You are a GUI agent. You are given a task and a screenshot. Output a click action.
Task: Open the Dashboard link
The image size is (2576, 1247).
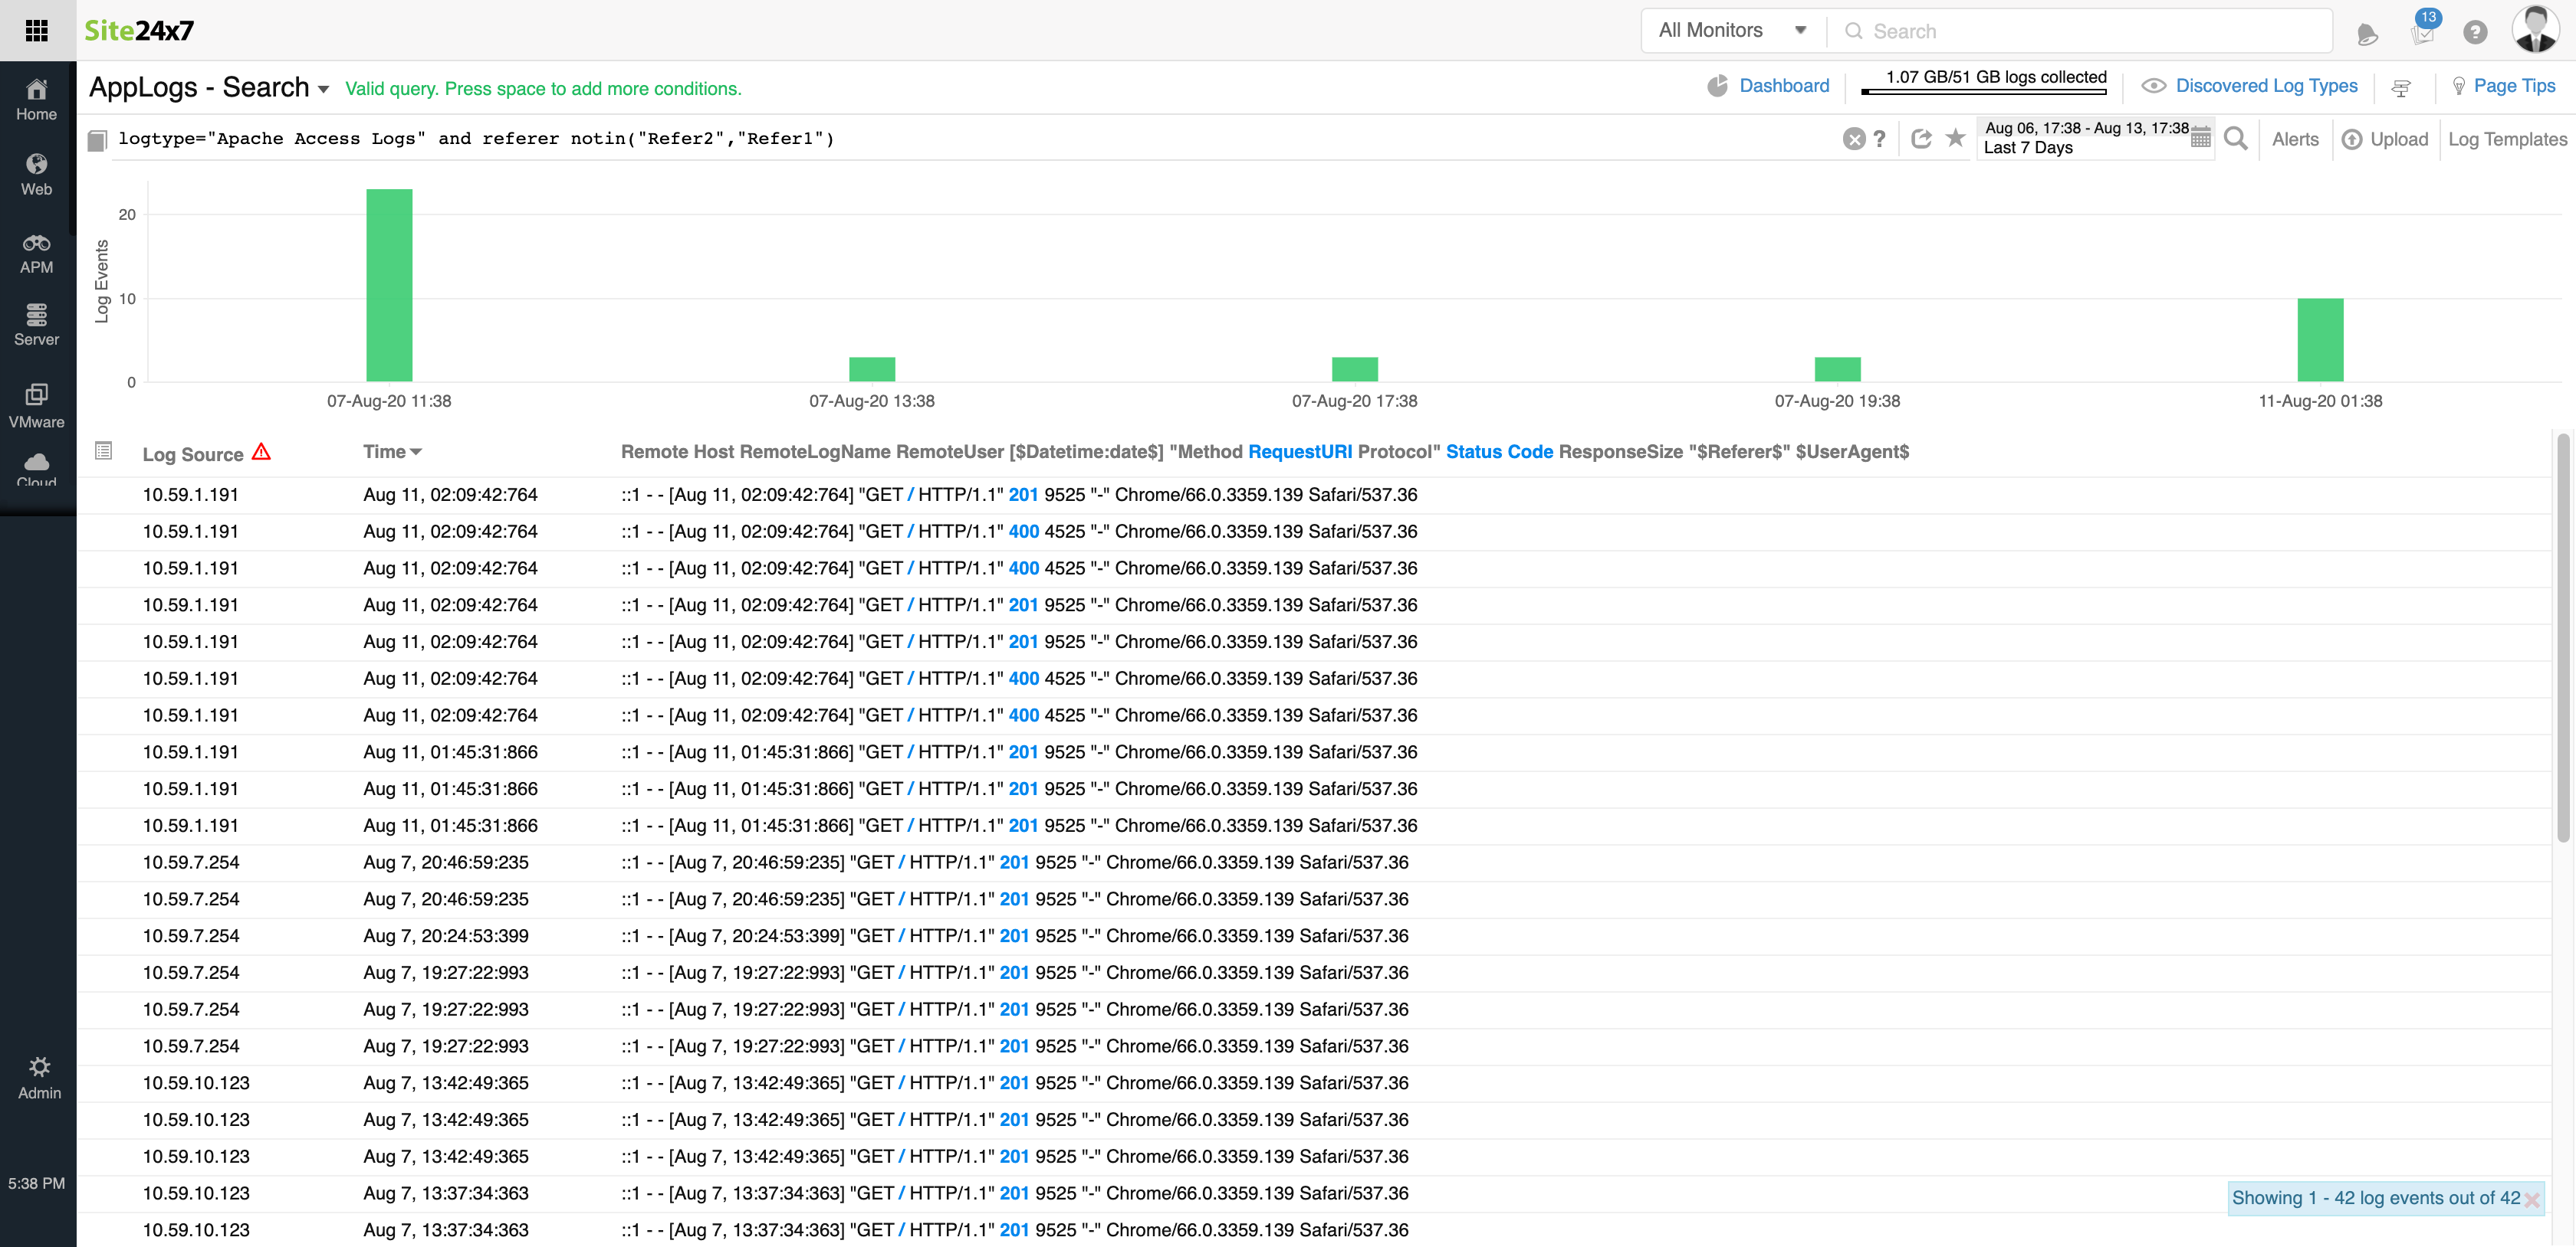coord(1783,86)
